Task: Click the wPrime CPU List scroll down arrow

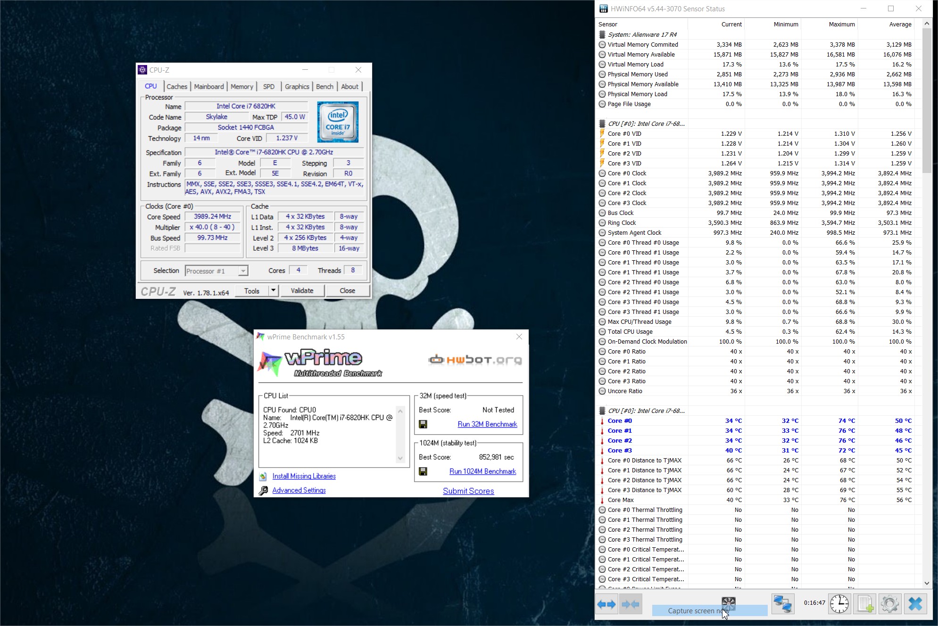Action: click(400, 459)
